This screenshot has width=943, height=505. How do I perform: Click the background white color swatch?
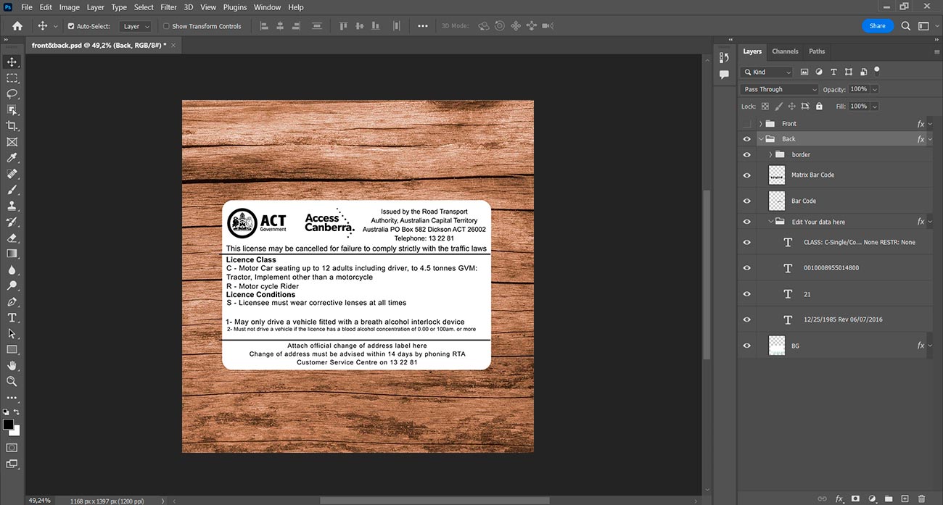pos(15,430)
